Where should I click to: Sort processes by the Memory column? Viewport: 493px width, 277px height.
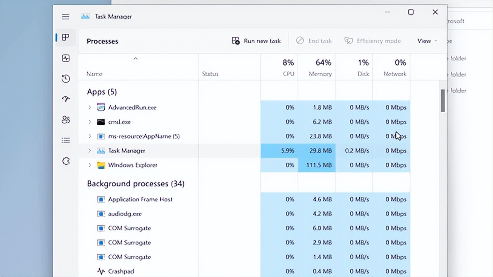[320, 68]
